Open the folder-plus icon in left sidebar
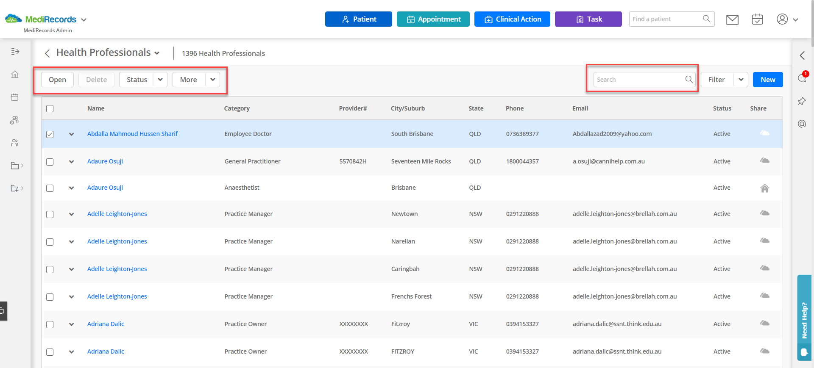This screenshot has width=814, height=368. pos(15,188)
